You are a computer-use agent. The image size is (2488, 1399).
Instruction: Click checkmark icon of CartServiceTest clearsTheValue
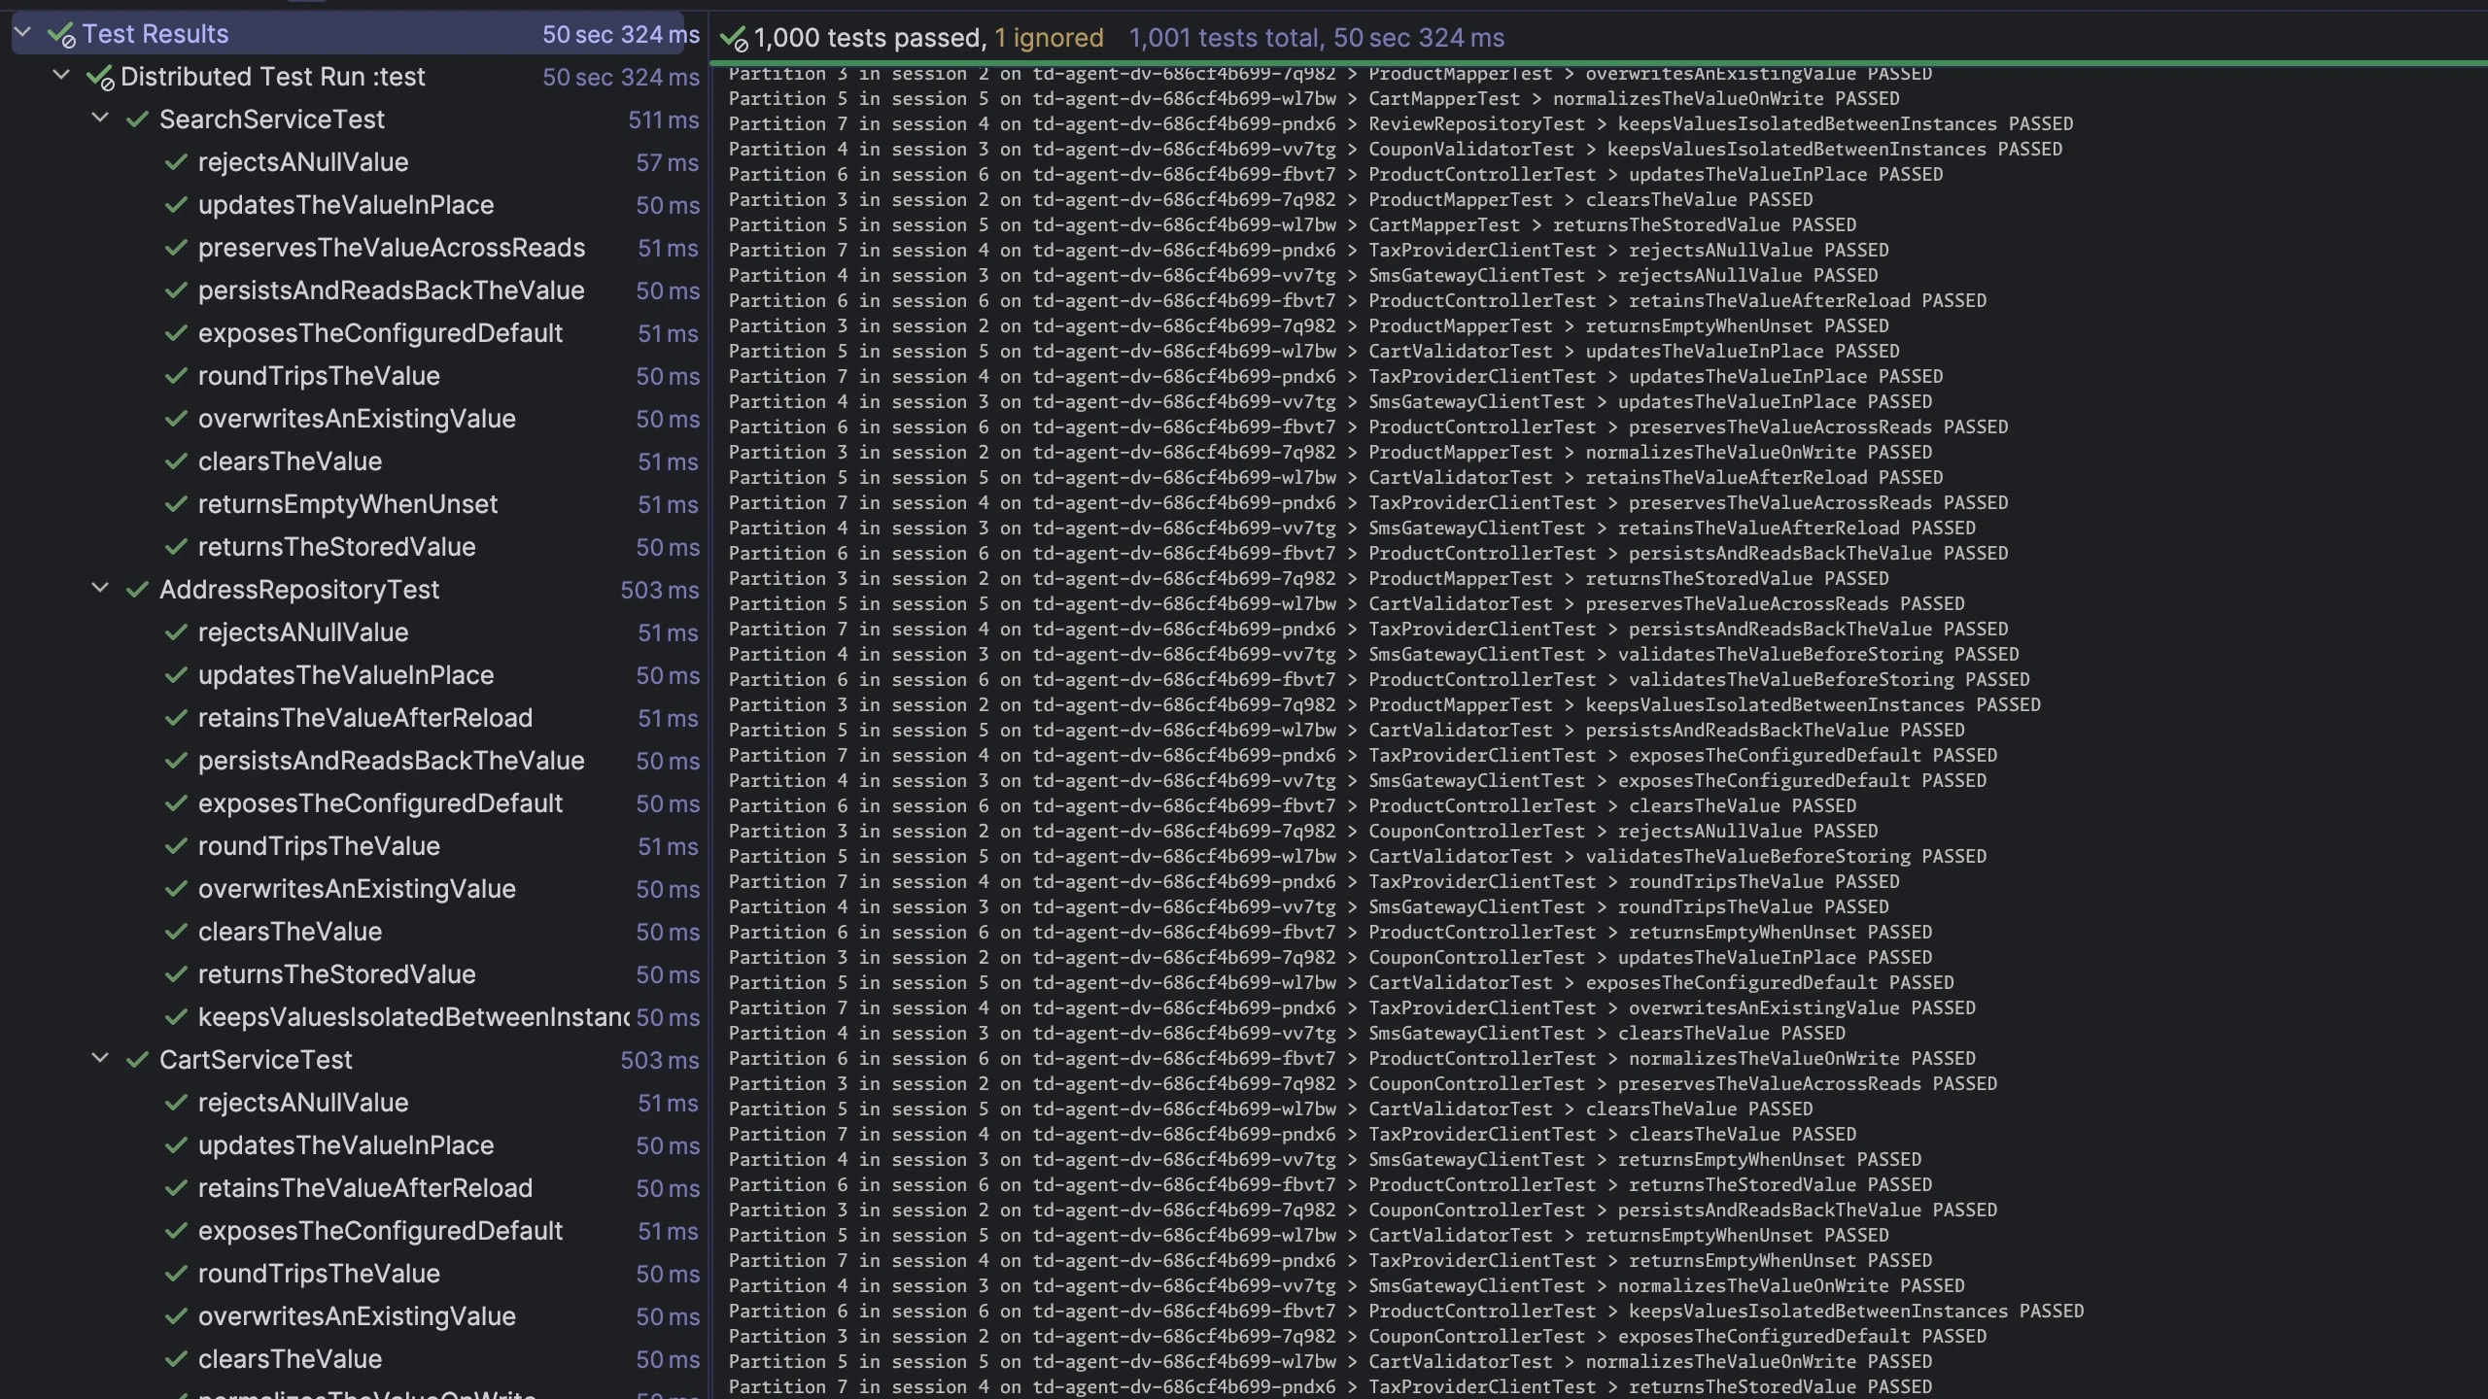176,1359
